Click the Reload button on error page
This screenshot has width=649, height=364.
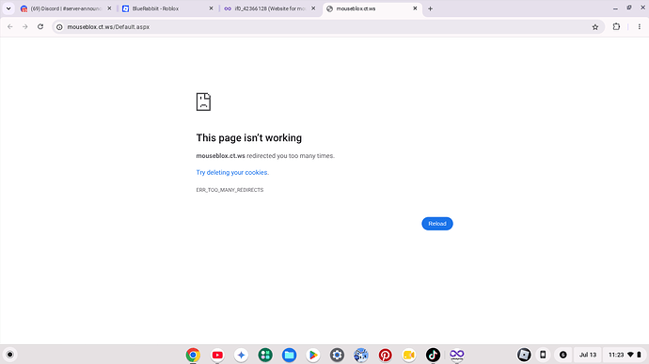[437, 224]
